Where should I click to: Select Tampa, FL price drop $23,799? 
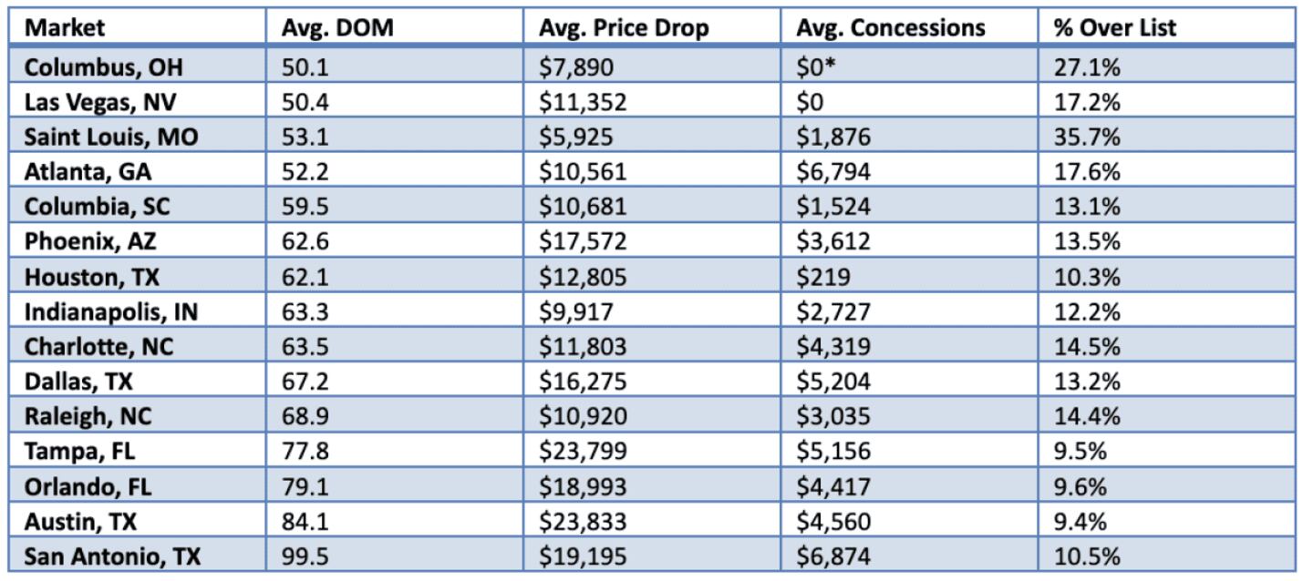point(583,451)
